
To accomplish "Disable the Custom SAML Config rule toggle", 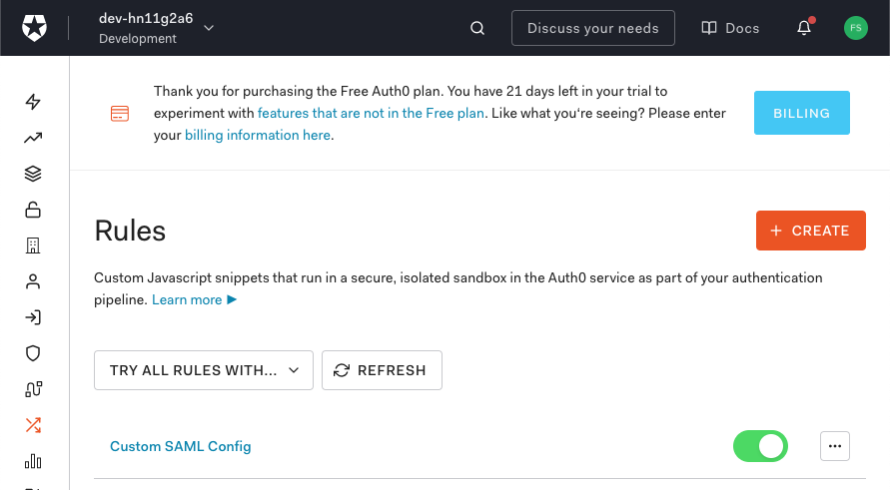I will pos(760,446).
